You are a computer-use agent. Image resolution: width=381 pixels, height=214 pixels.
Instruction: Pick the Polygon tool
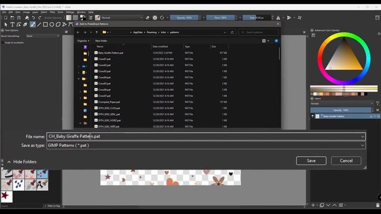tap(58, 24)
